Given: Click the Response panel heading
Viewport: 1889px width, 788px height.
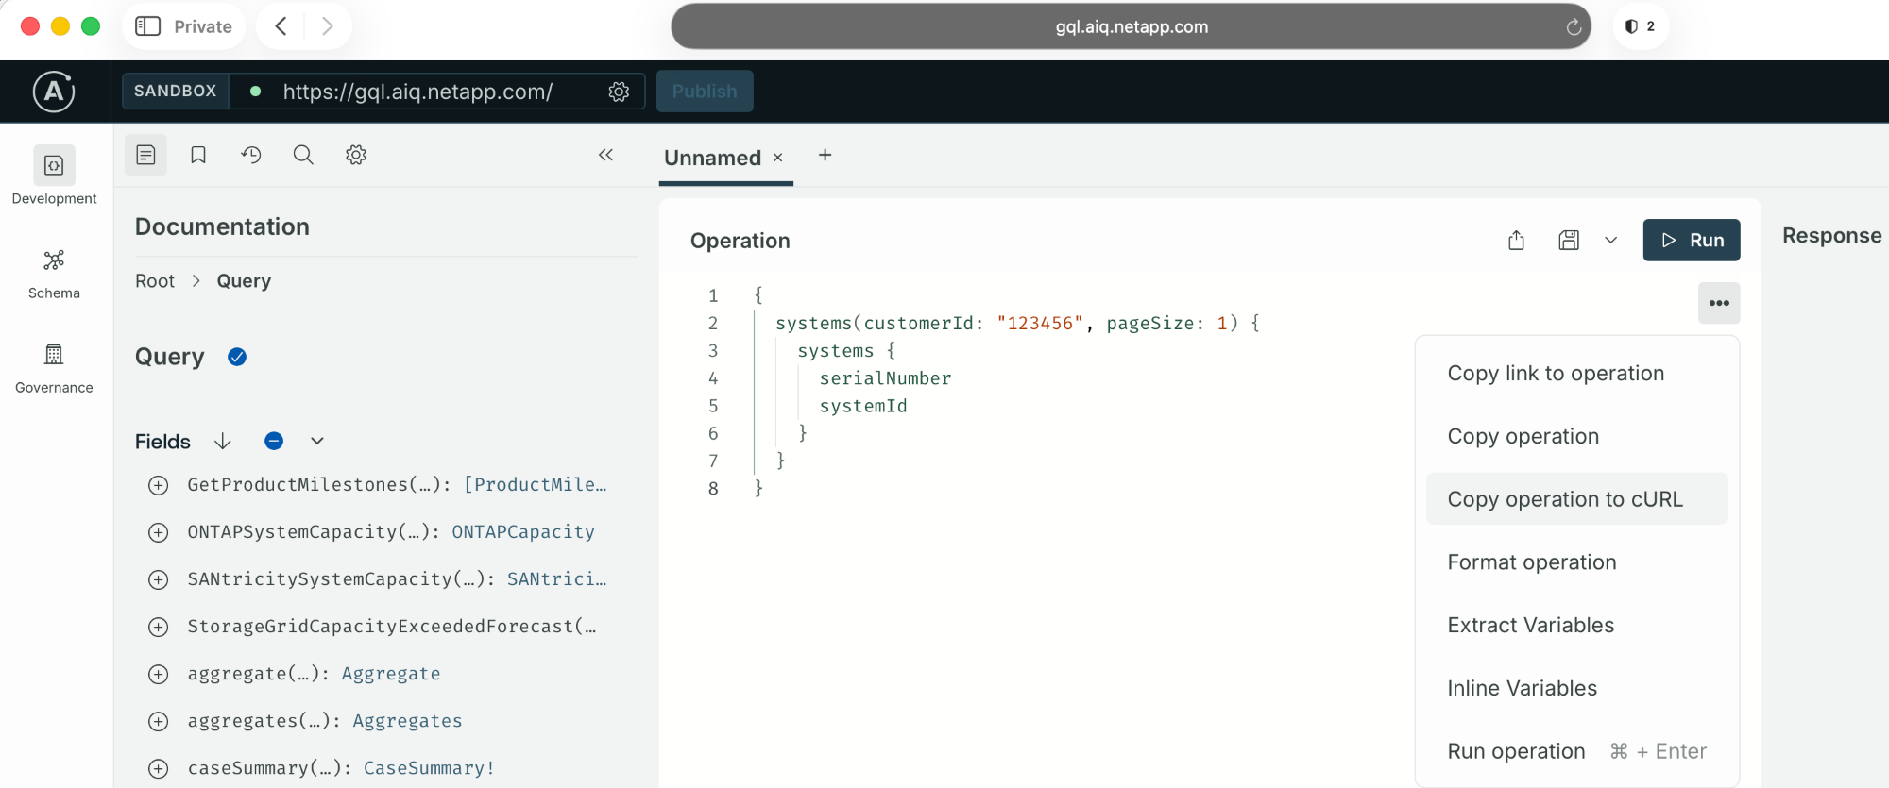Looking at the screenshot, I should (x=1831, y=236).
